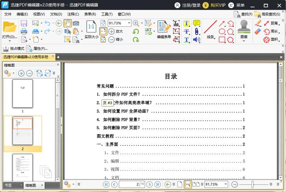
Task: Open the zoom percentage dropdown in toolbar
Action: coord(129,23)
